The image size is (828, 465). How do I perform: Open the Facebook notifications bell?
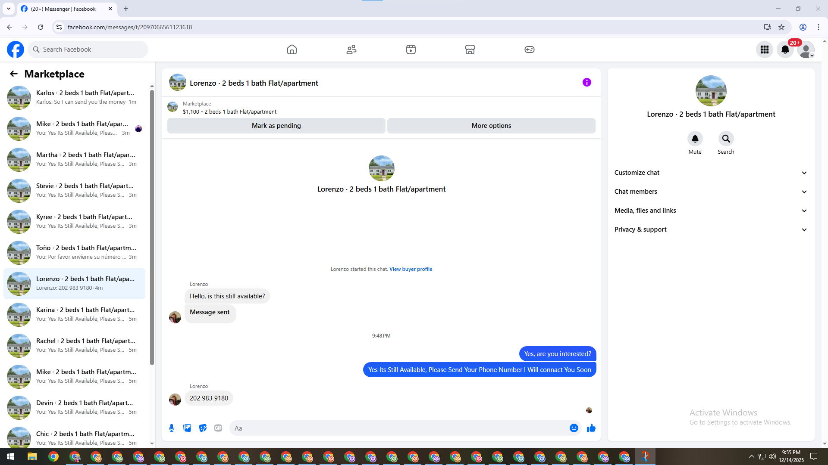(x=785, y=50)
